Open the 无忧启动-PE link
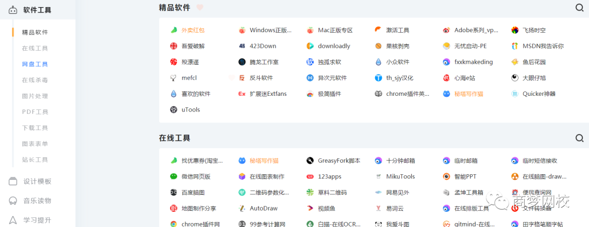Screen dimensions: 589x227 pos(470,46)
